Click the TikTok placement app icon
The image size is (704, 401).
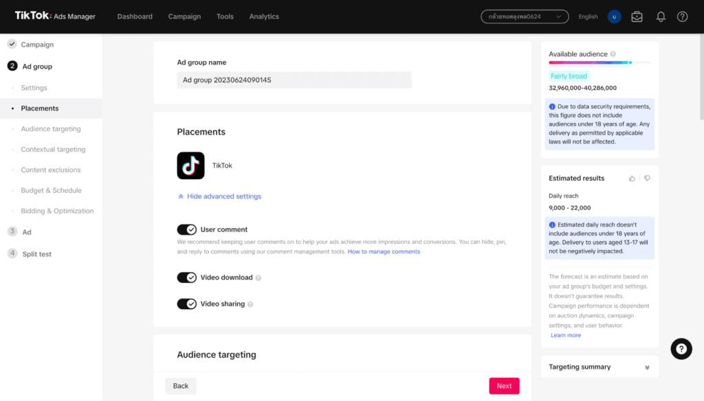(190, 165)
